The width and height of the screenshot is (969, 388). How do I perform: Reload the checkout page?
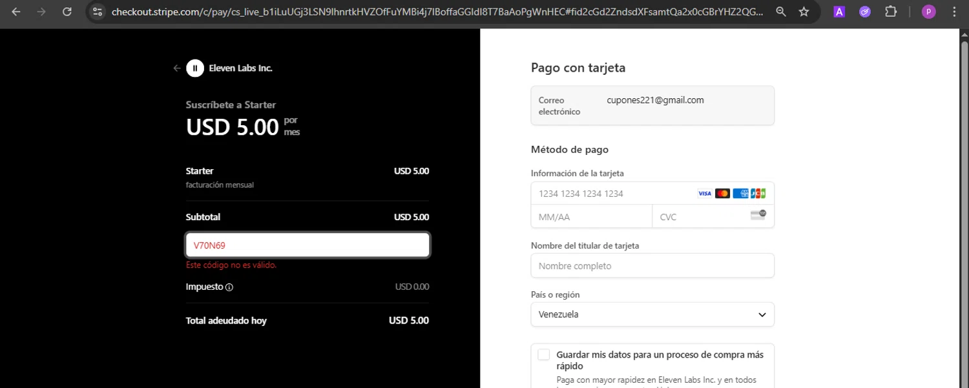tap(67, 12)
